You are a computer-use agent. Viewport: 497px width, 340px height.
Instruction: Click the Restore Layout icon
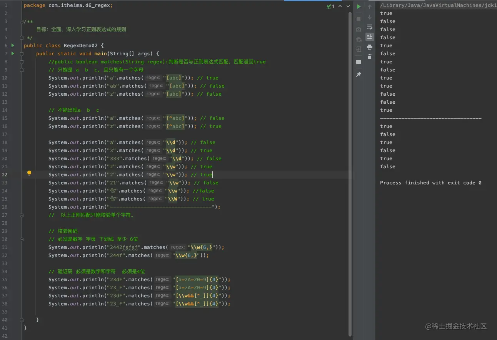pos(359,62)
